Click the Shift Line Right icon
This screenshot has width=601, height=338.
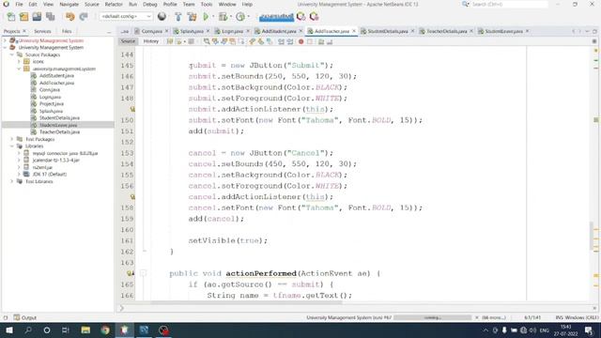click(290, 41)
